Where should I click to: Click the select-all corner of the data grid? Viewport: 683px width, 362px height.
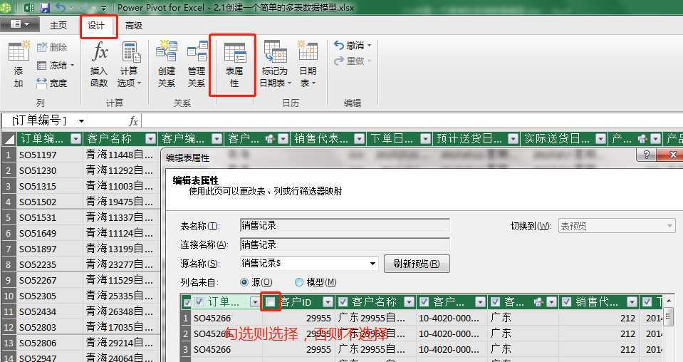point(9,138)
